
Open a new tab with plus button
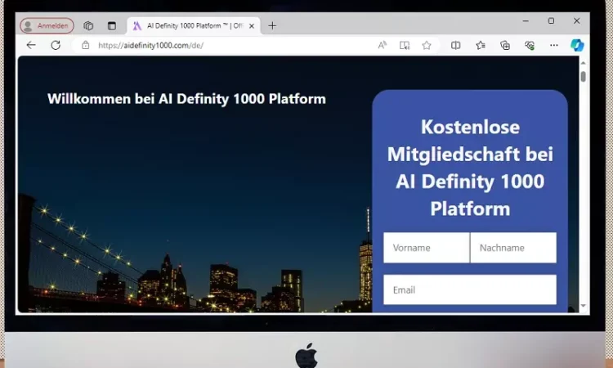pos(272,26)
